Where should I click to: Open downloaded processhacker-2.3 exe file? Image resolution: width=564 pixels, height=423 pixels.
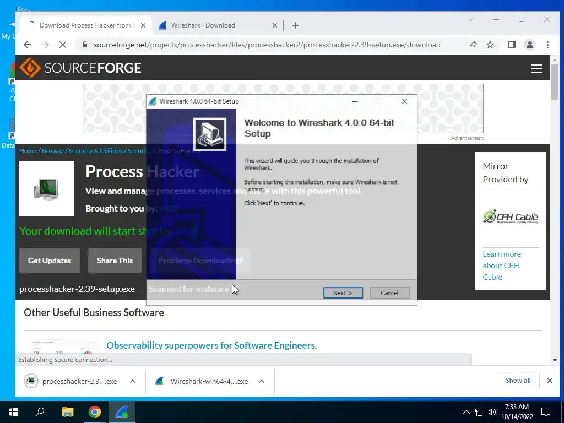point(71,381)
